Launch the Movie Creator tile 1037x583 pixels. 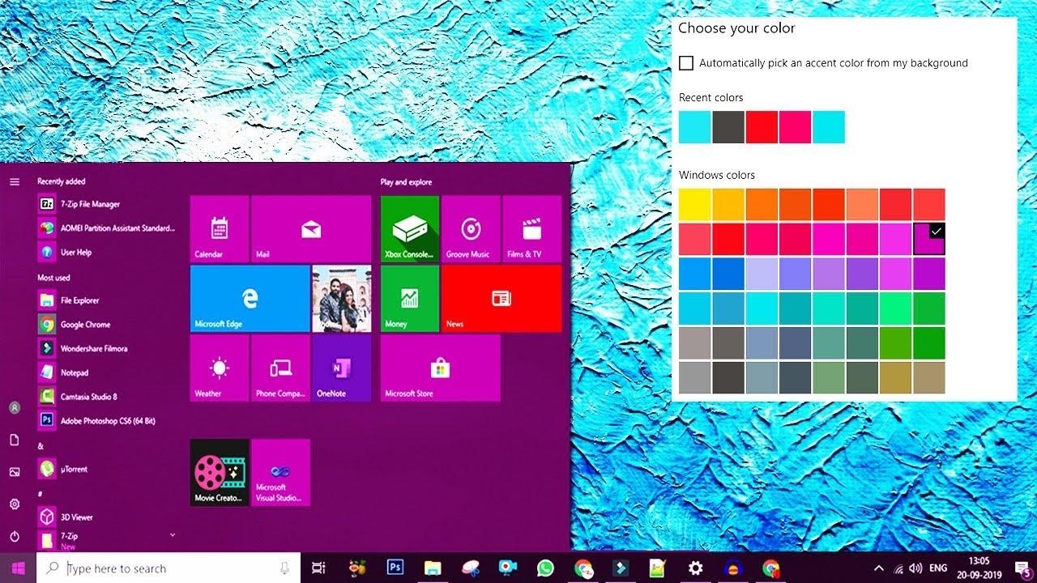click(220, 473)
